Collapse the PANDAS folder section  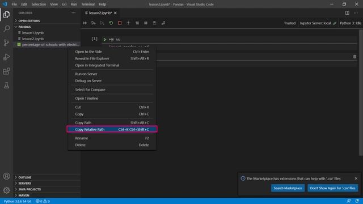(47, 27)
